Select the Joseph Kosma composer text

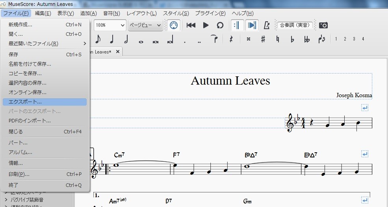(354, 95)
